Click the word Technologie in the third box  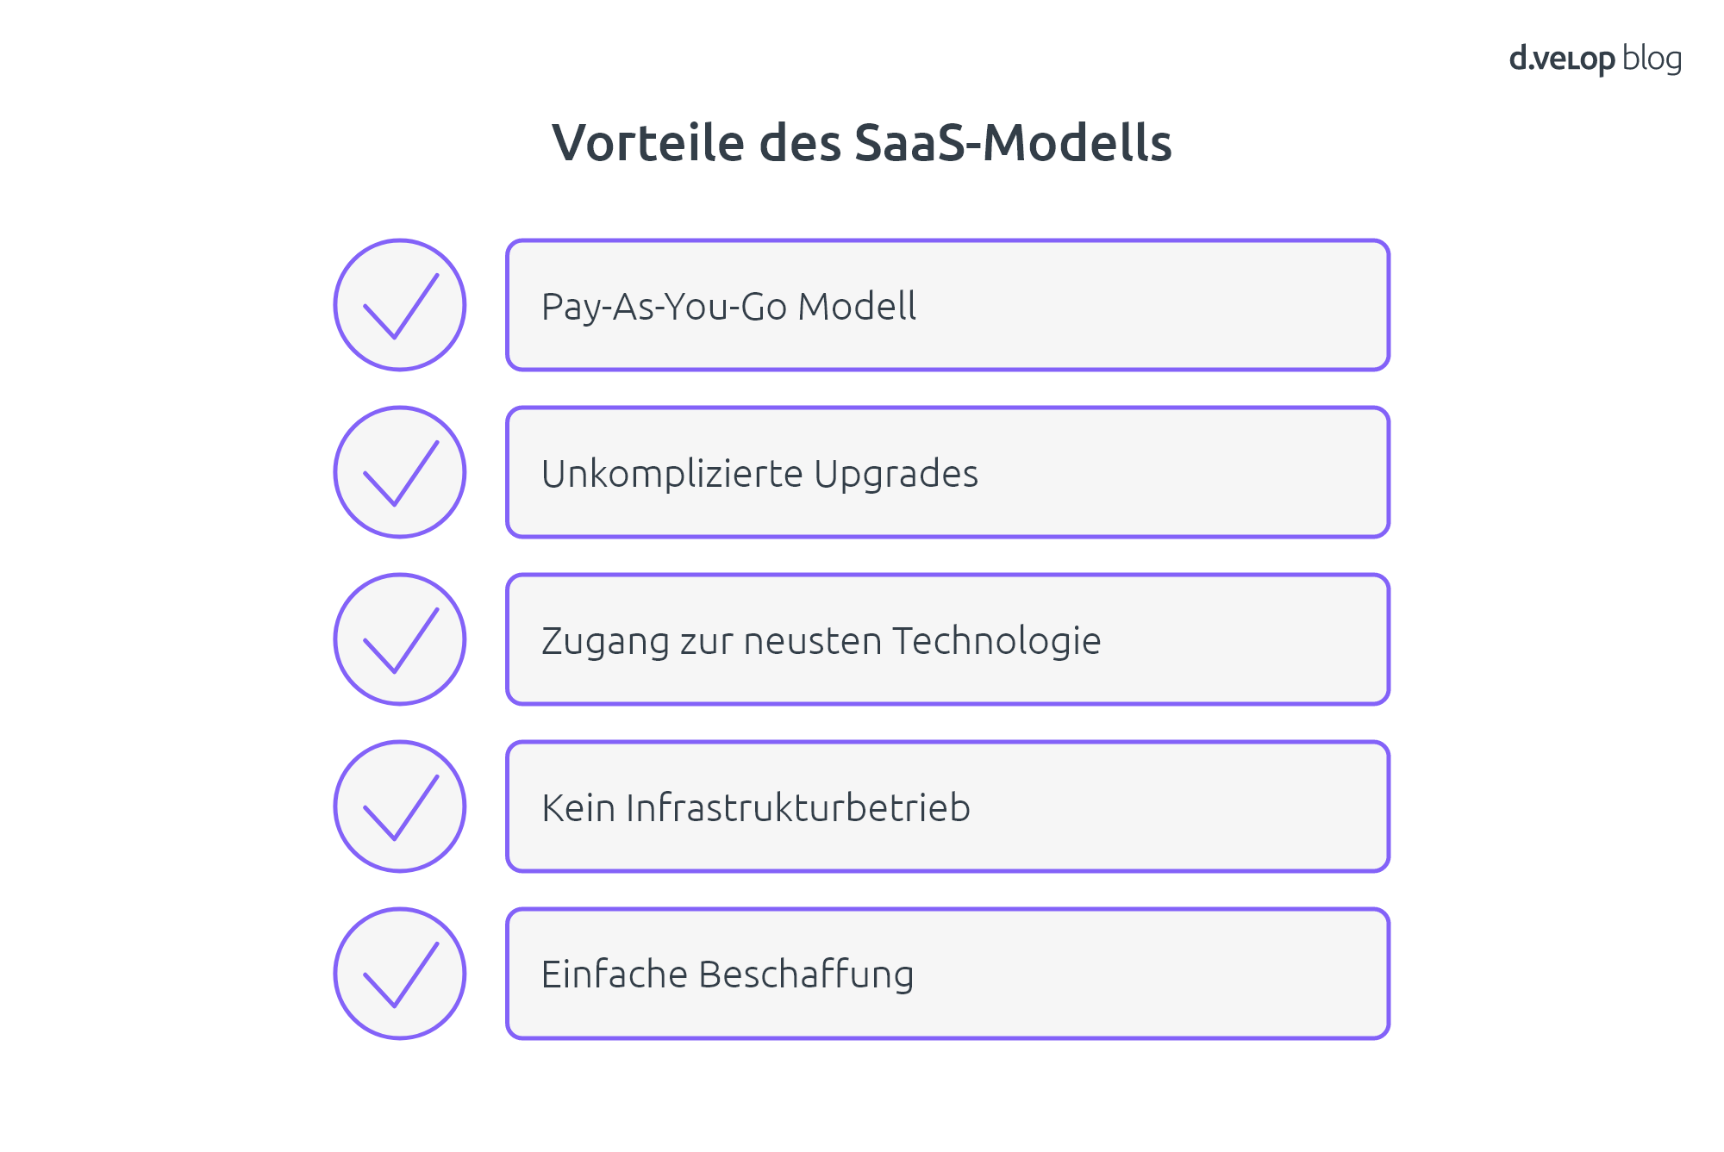[996, 642]
